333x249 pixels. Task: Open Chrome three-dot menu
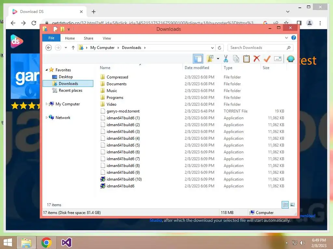coord(320,23)
